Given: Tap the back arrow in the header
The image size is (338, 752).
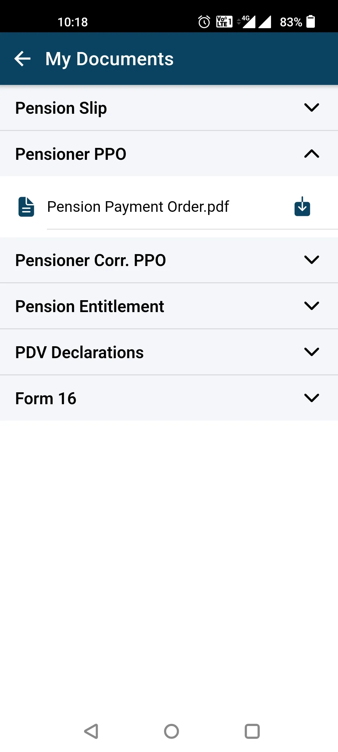Looking at the screenshot, I should click(23, 59).
